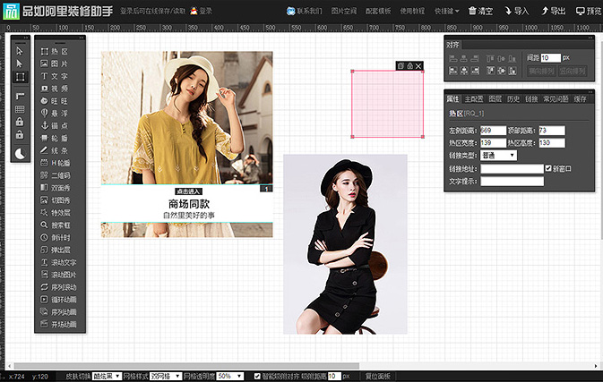Switch to the 主配置 tab
The image size is (603, 382).
(x=473, y=99)
